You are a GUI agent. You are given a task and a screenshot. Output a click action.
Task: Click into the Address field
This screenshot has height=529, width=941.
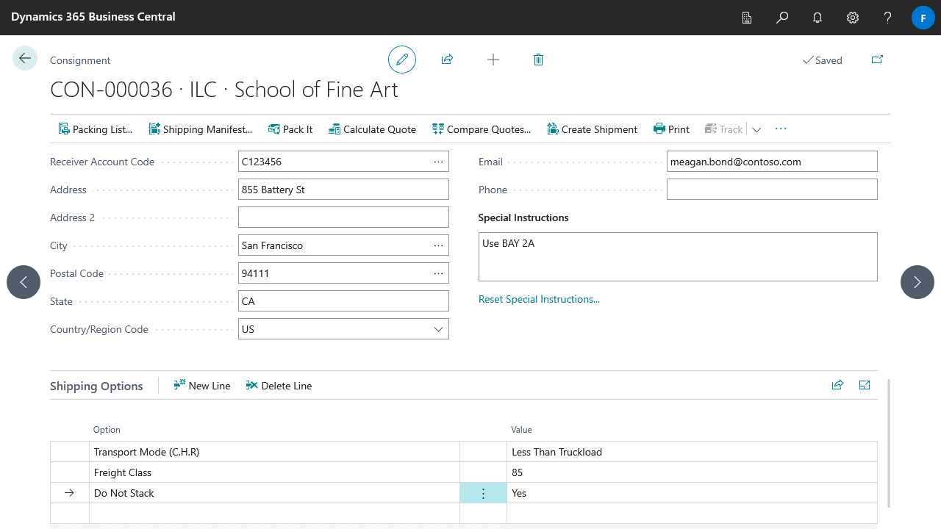tap(343, 190)
